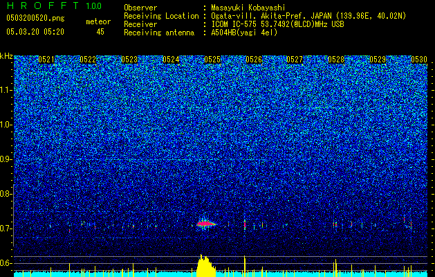435x277 pixels.
Task: Click the 0526 time marker
Action: pos(254,60)
